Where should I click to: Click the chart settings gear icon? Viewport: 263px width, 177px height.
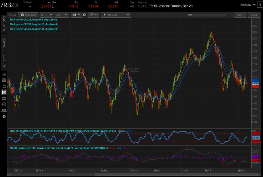(84, 15)
